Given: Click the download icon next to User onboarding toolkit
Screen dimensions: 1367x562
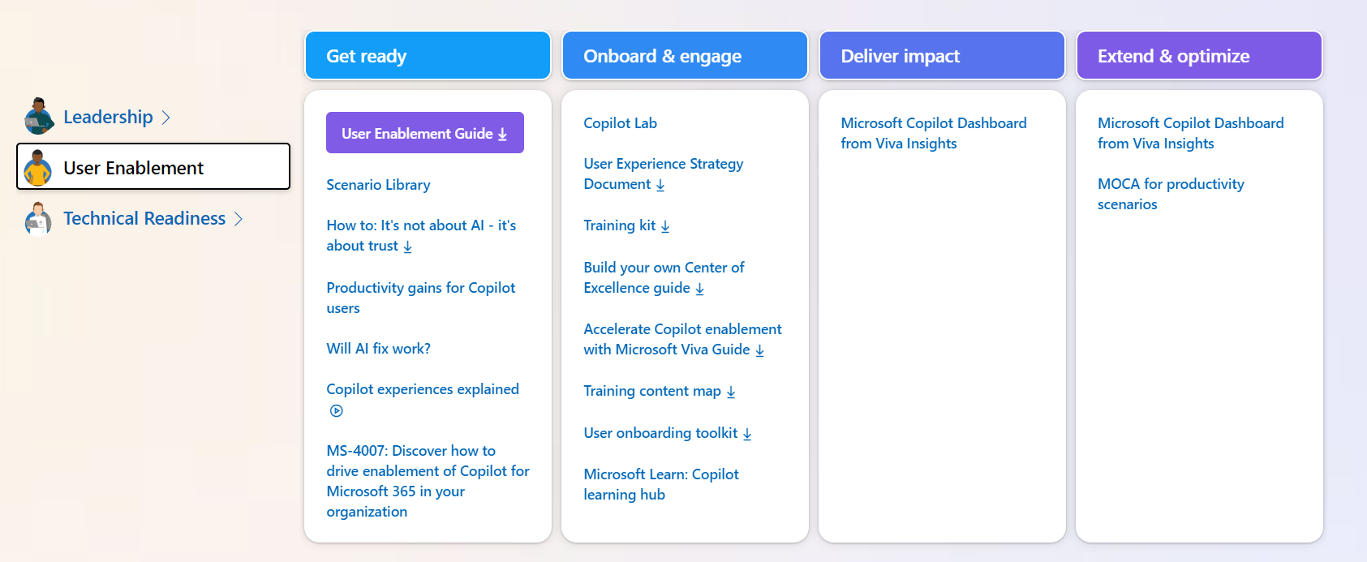Looking at the screenshot, I should click(x=747, y=433).
